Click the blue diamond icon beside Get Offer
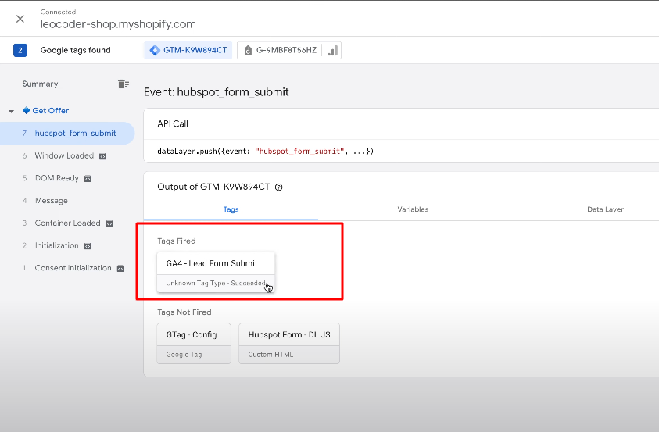659x432 pixels. pyautogui.click(x=26, y=110)
